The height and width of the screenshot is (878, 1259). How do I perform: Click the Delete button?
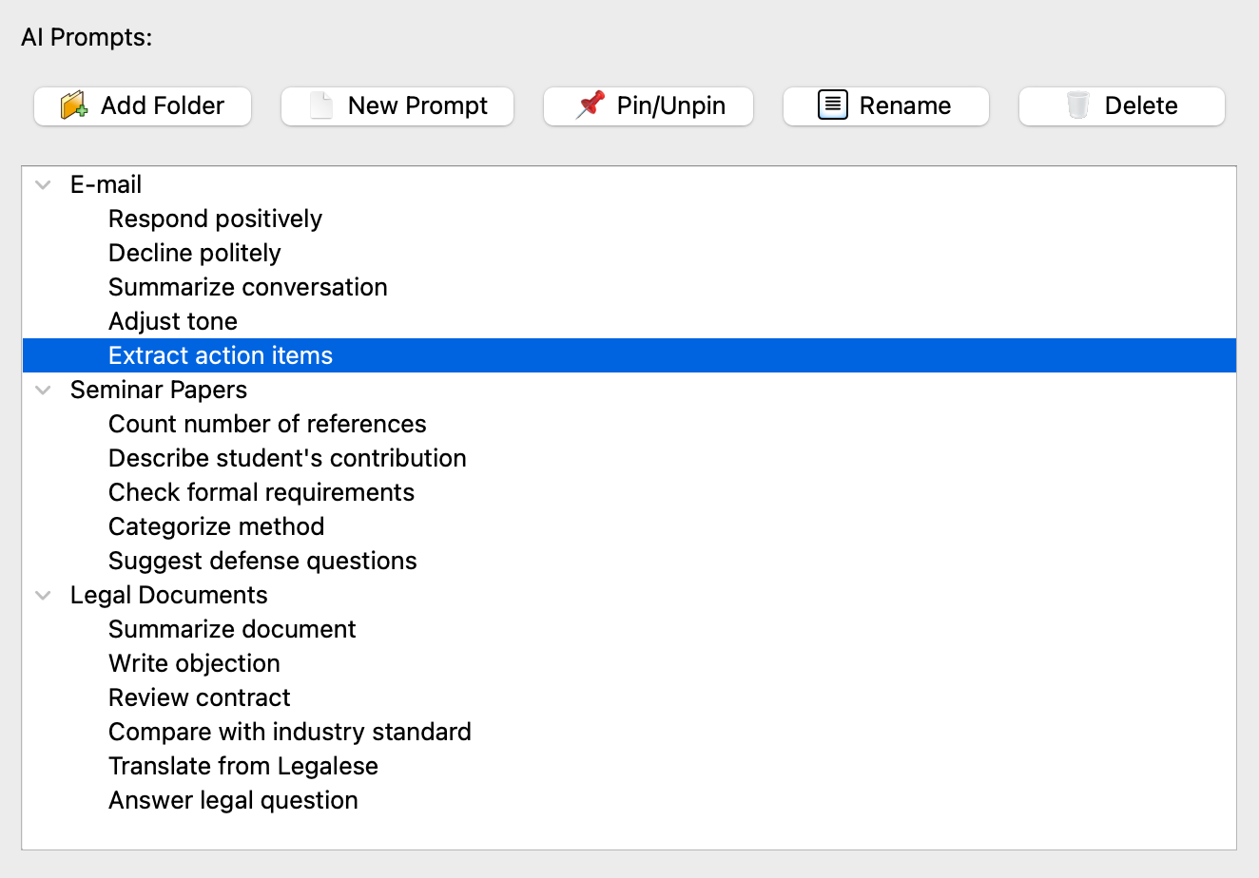[1121, 105]
